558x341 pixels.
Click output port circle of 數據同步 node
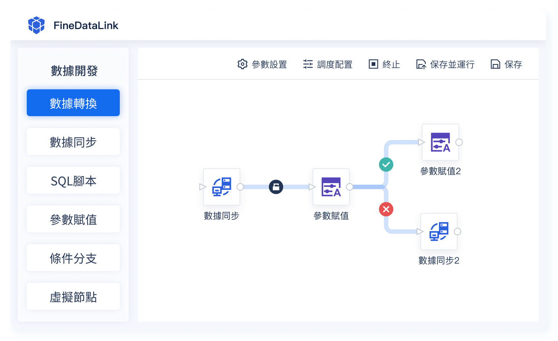240,187
